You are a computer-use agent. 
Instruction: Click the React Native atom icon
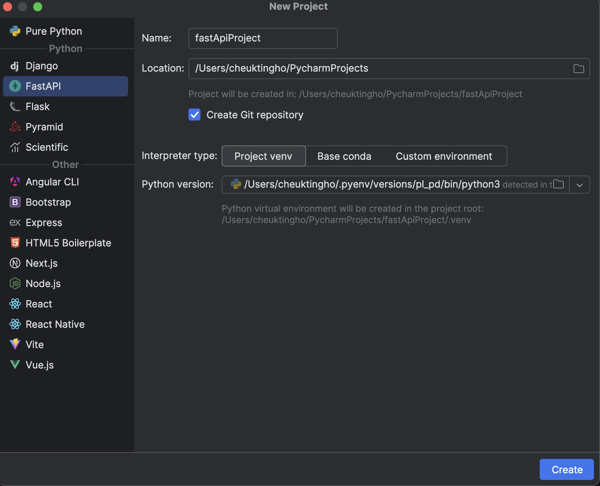point(15,324)
